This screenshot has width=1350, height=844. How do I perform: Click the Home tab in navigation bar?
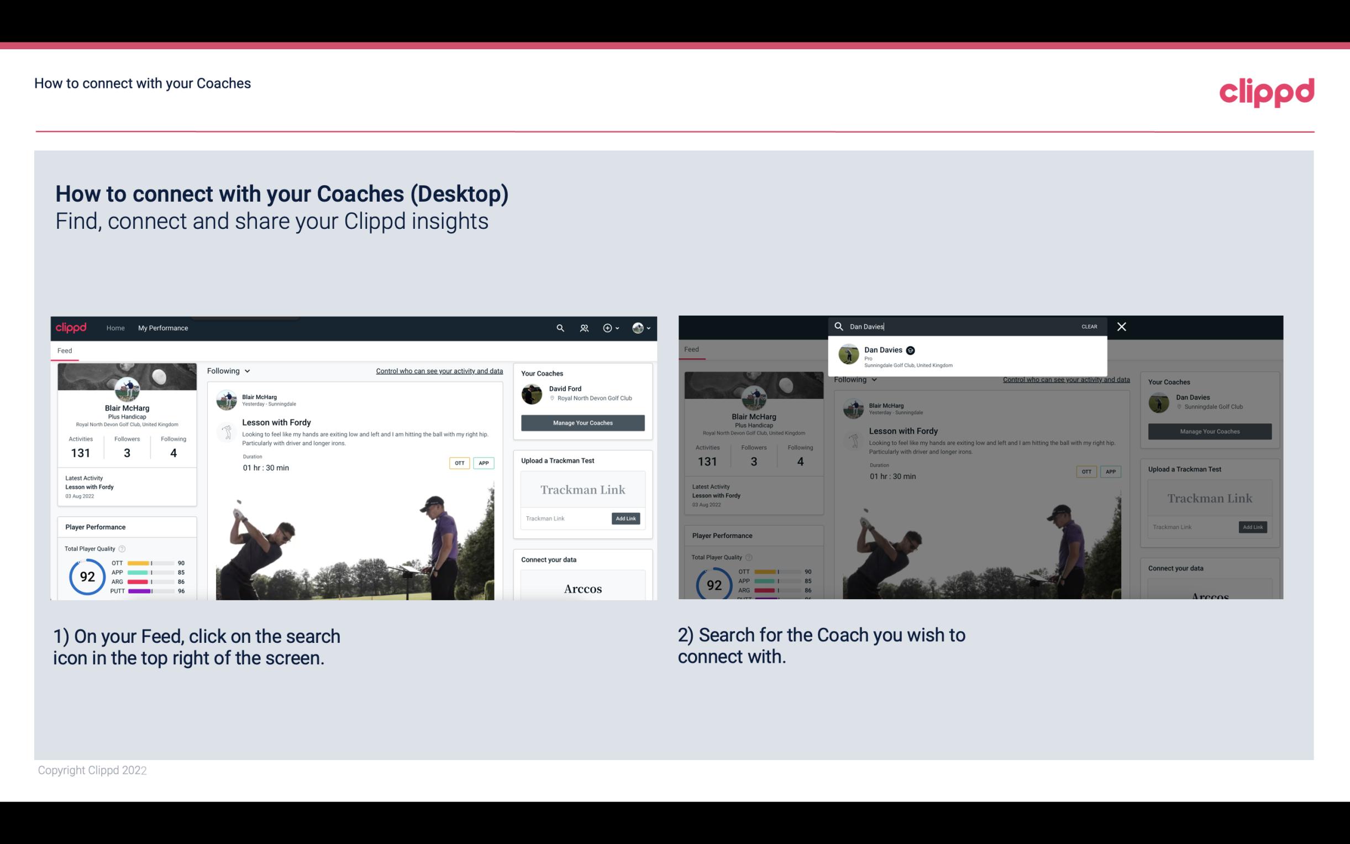coord(115,328)
